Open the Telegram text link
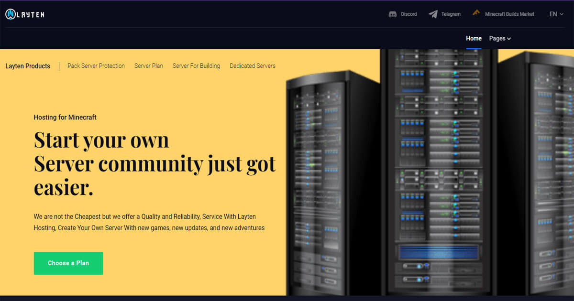 (451, 14)
